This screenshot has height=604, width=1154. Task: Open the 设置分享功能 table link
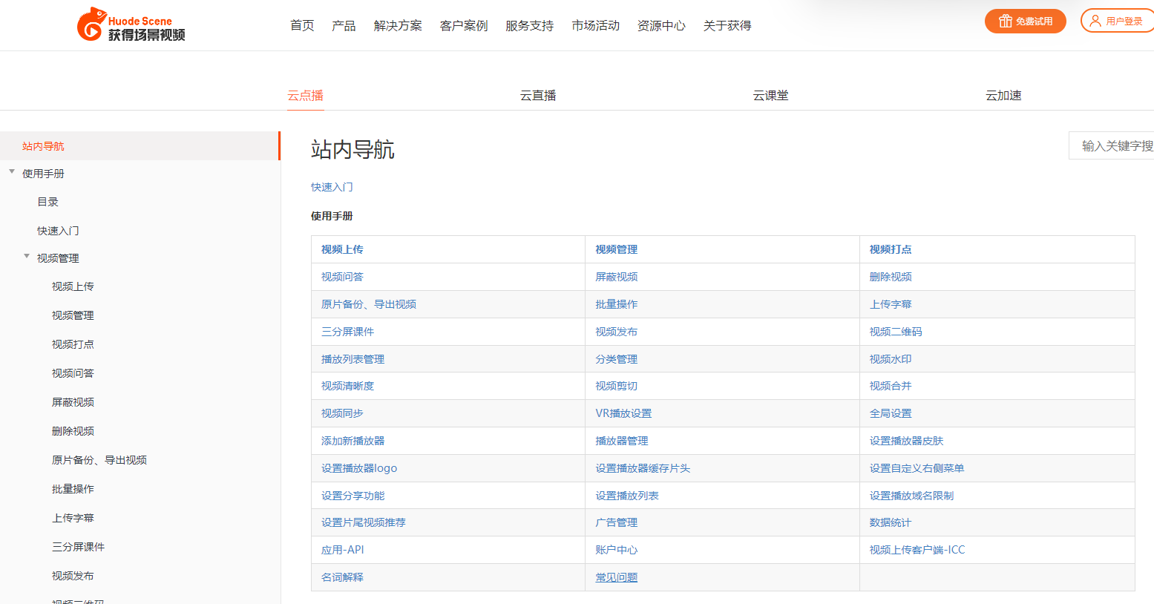click(x=353, y=496)
